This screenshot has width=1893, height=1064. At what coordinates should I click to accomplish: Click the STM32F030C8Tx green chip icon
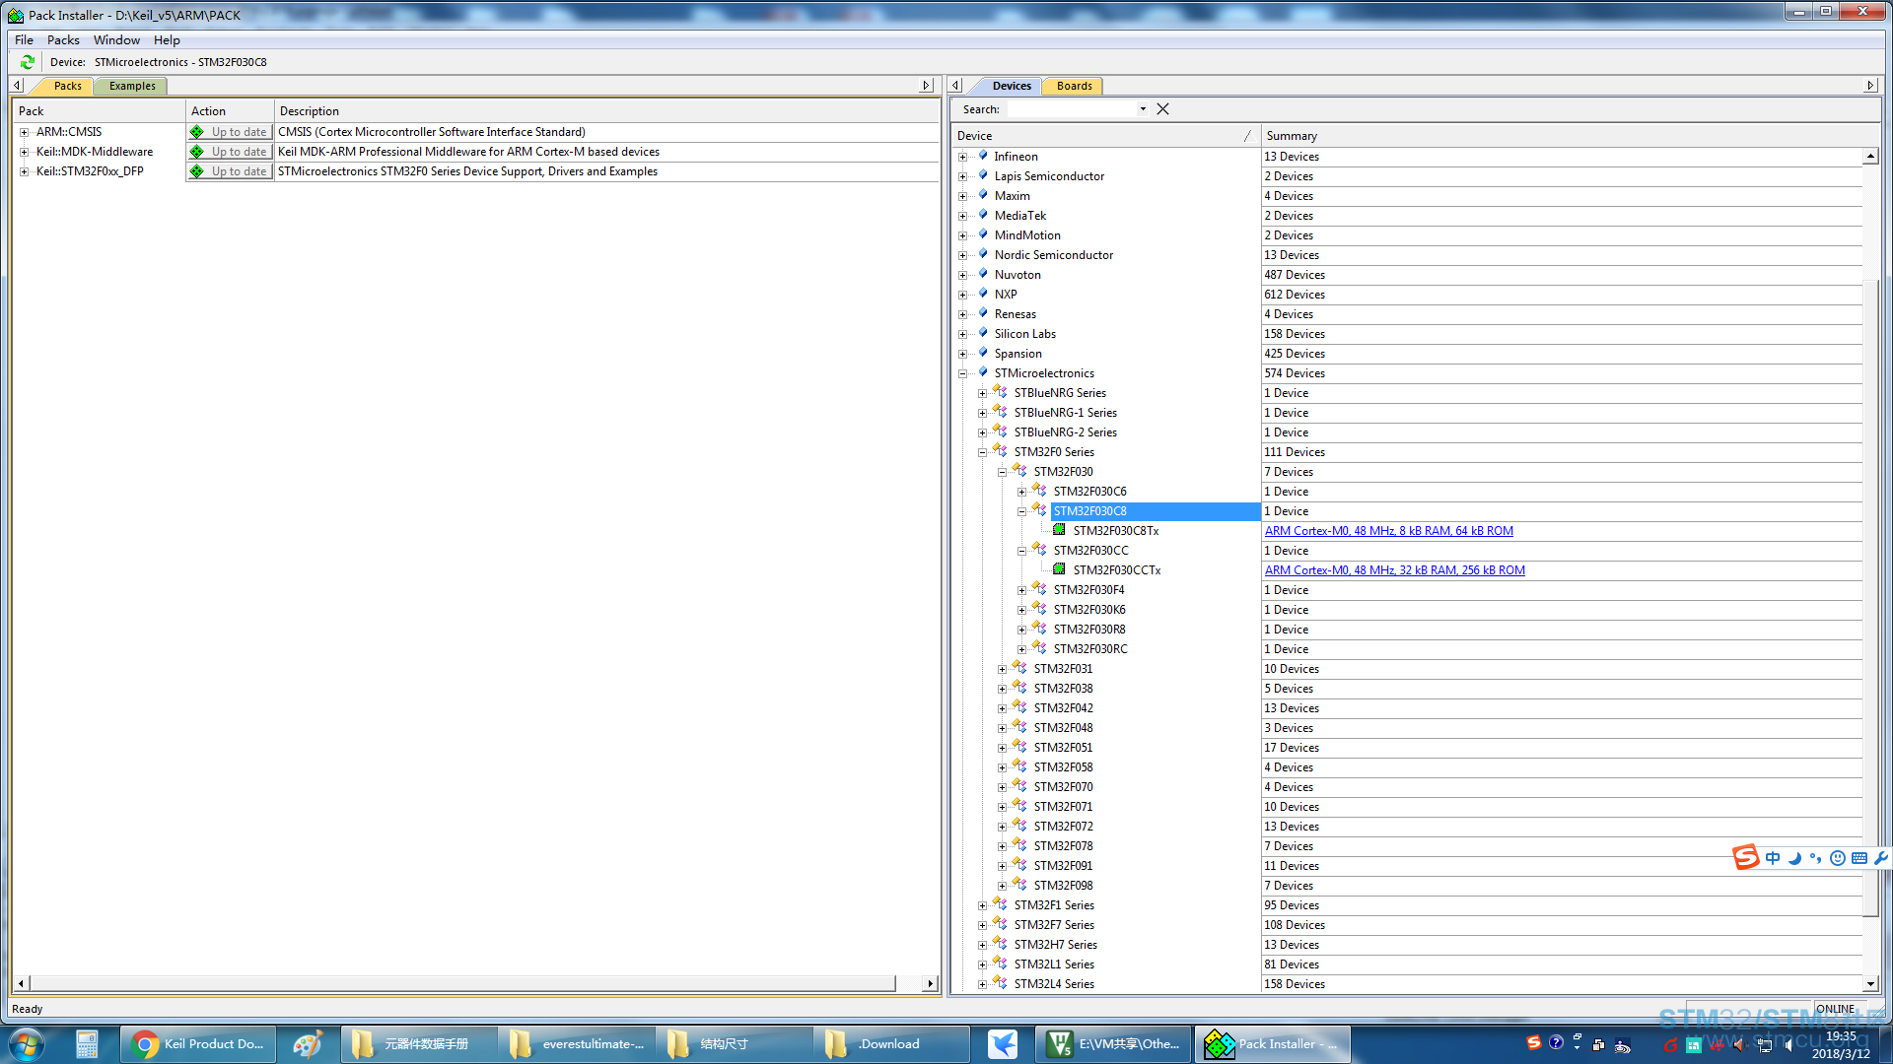pos(1059,530)
